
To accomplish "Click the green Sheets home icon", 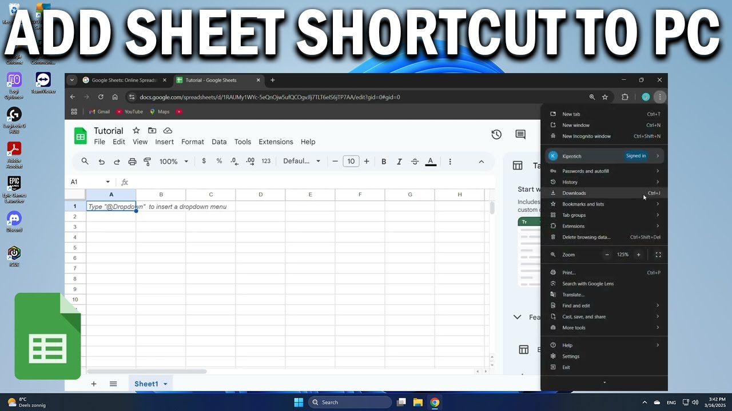I will pyautogui.click(x=80, y=136).
